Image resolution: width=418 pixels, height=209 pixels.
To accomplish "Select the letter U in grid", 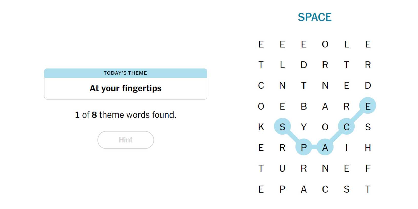I will [x=282, y=168].
